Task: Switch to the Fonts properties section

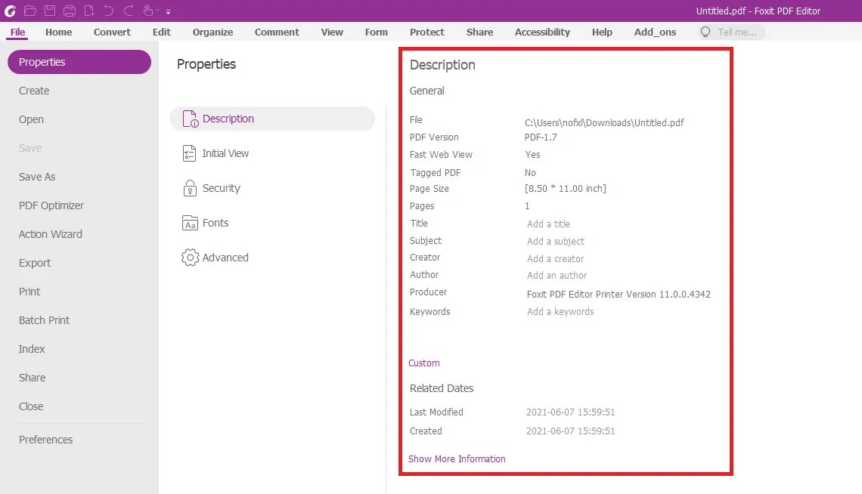Action: pyautogui.click(x=215, y=223)
